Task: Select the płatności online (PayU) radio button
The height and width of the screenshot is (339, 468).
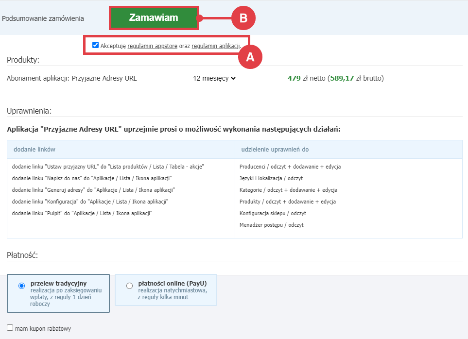Action: tap(129, 286)
